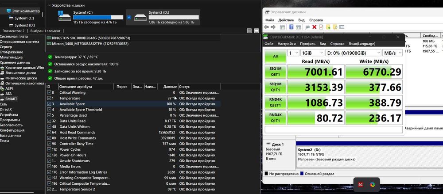Open 'Файл' menu in CrystalDiskMark

point(269,44)
